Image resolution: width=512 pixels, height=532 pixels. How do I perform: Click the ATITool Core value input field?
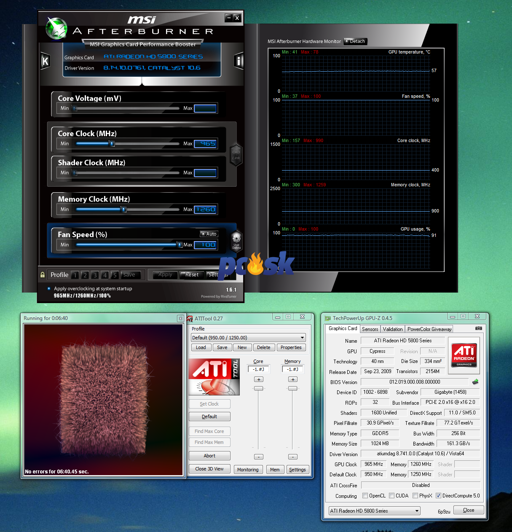(259, 369)
